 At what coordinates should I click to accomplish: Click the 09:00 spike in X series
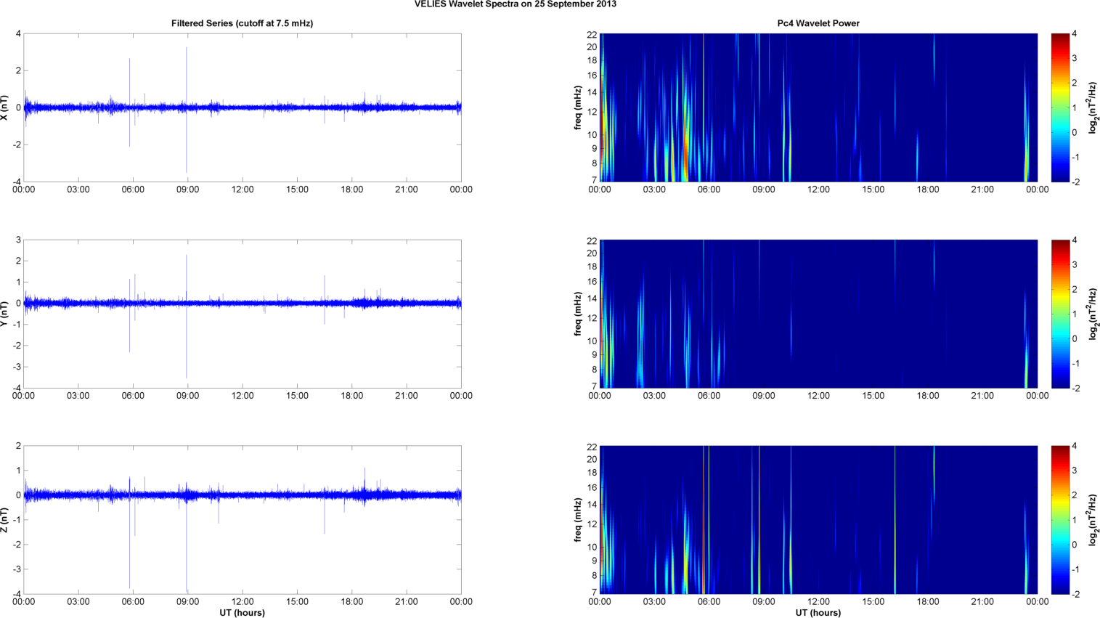pyautogui.click(x=187, y=73)
